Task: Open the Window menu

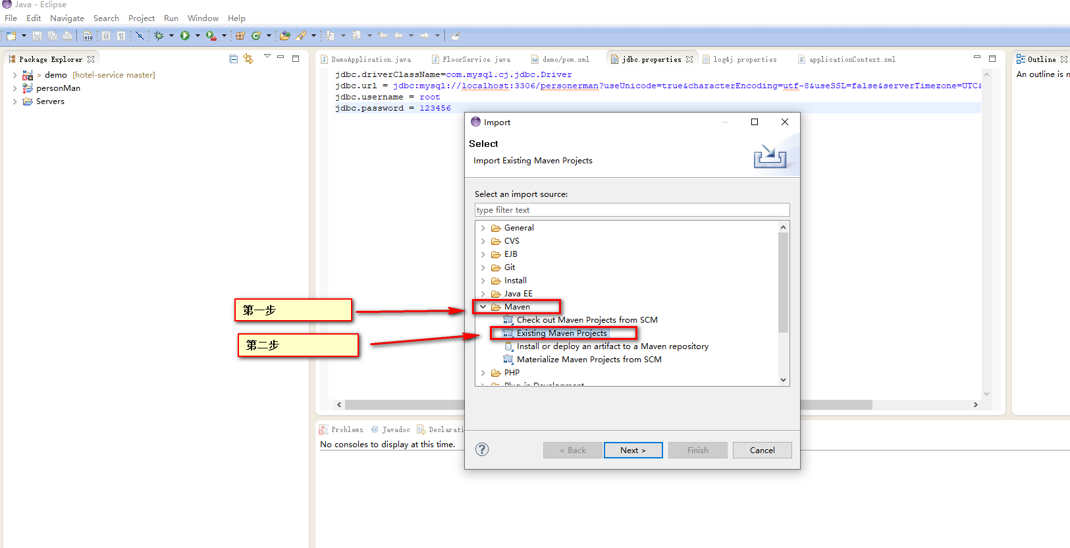Action: point(203,18)
